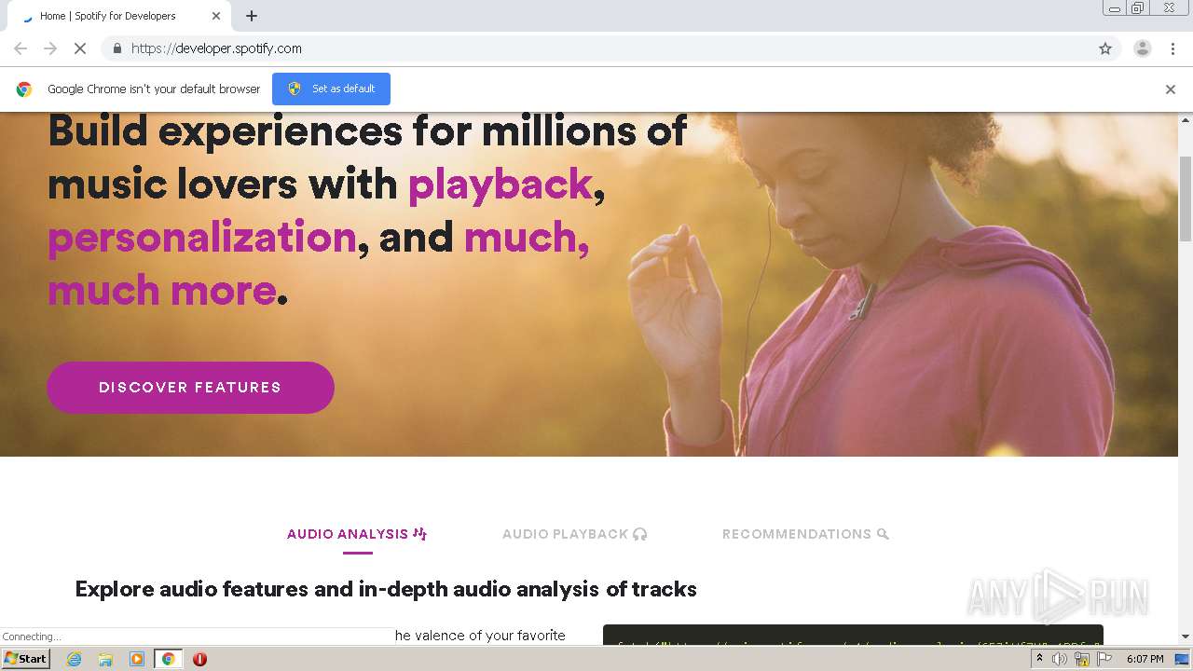
Task: Click the volume speaker tray icon
Action: pos(1060,659)
